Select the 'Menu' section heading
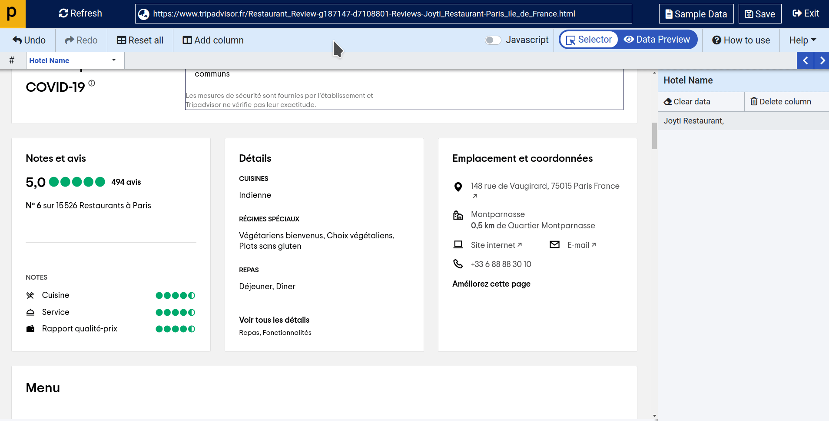 pos(43,388)
